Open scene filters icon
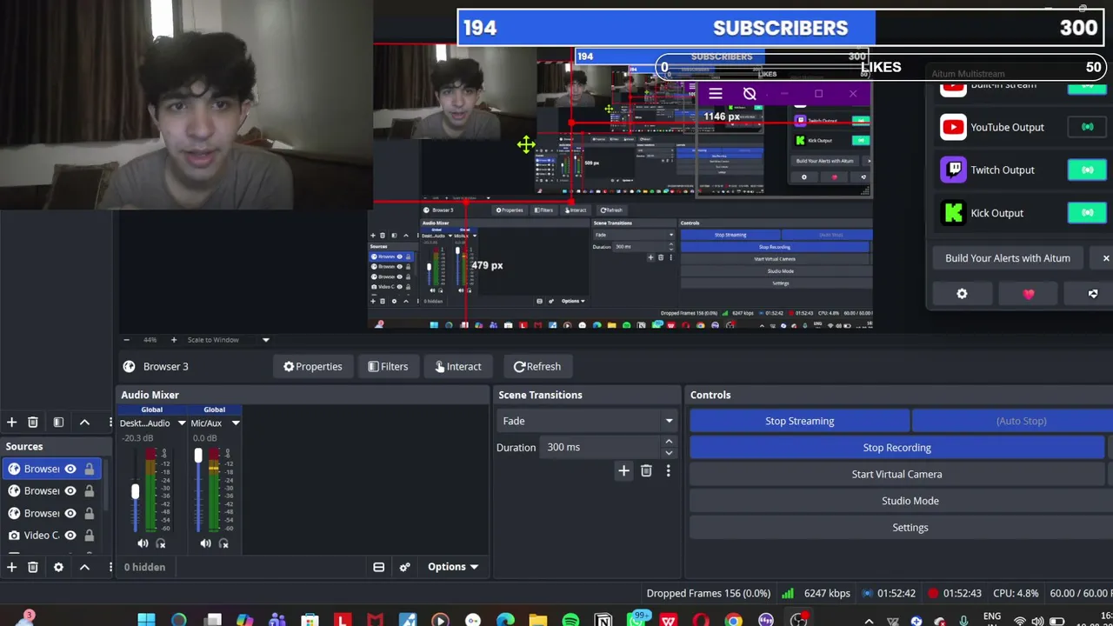Viewport: 1113px width, 626px height. tap(58, 423)
